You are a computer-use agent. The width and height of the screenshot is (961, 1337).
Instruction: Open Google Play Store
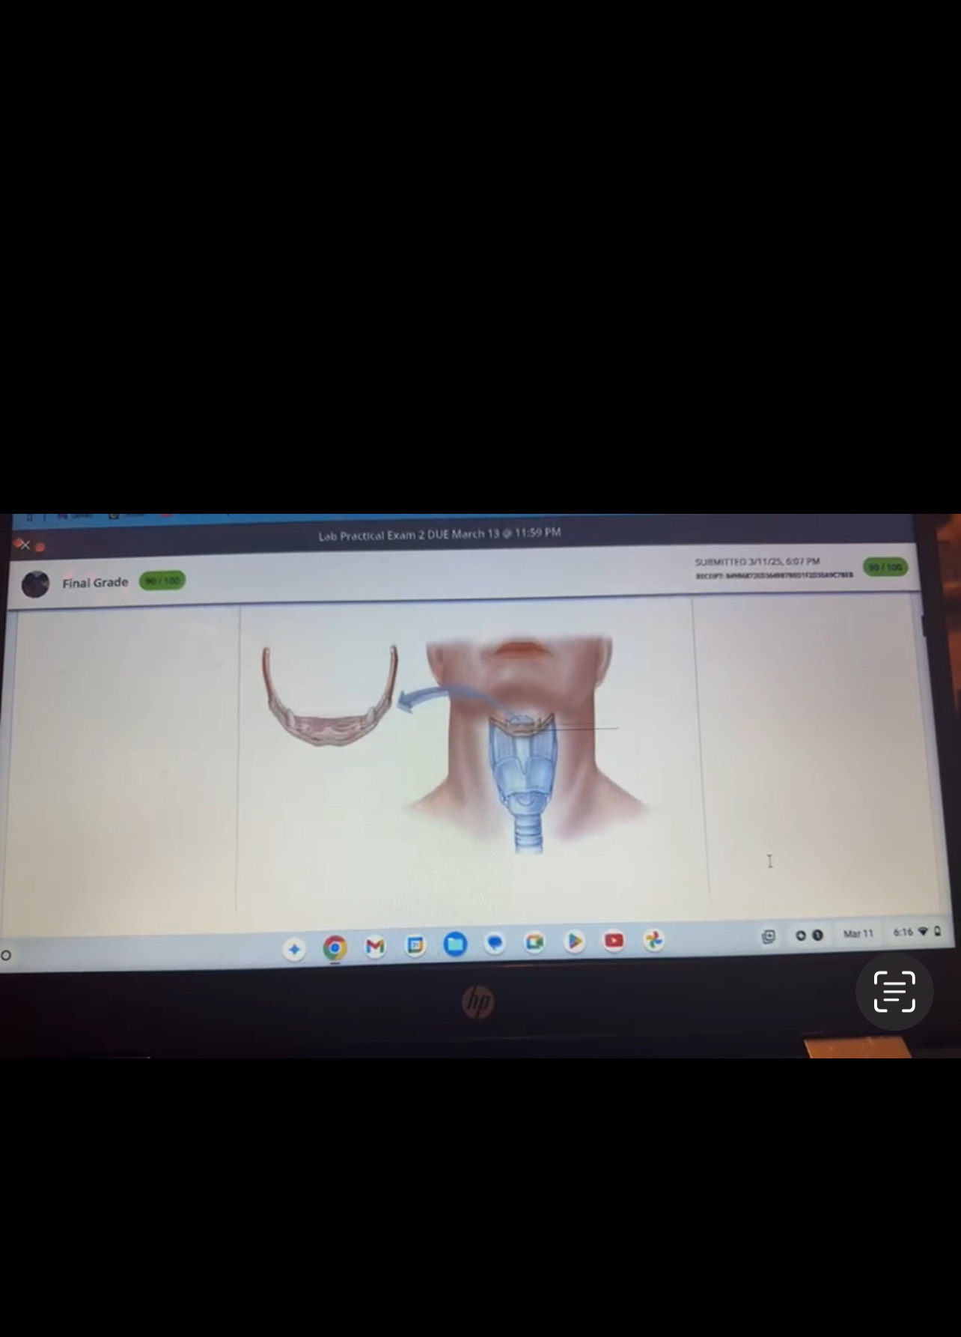pyautogui.click(x=574, y=942)
